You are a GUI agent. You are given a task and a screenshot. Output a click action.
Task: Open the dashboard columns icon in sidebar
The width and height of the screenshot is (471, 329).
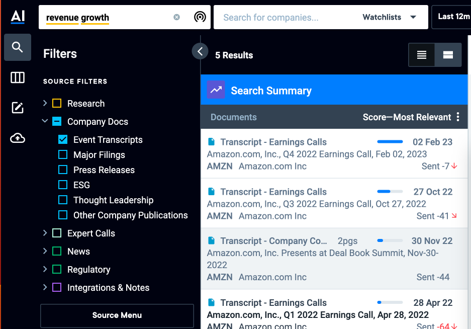coord(18,77)
